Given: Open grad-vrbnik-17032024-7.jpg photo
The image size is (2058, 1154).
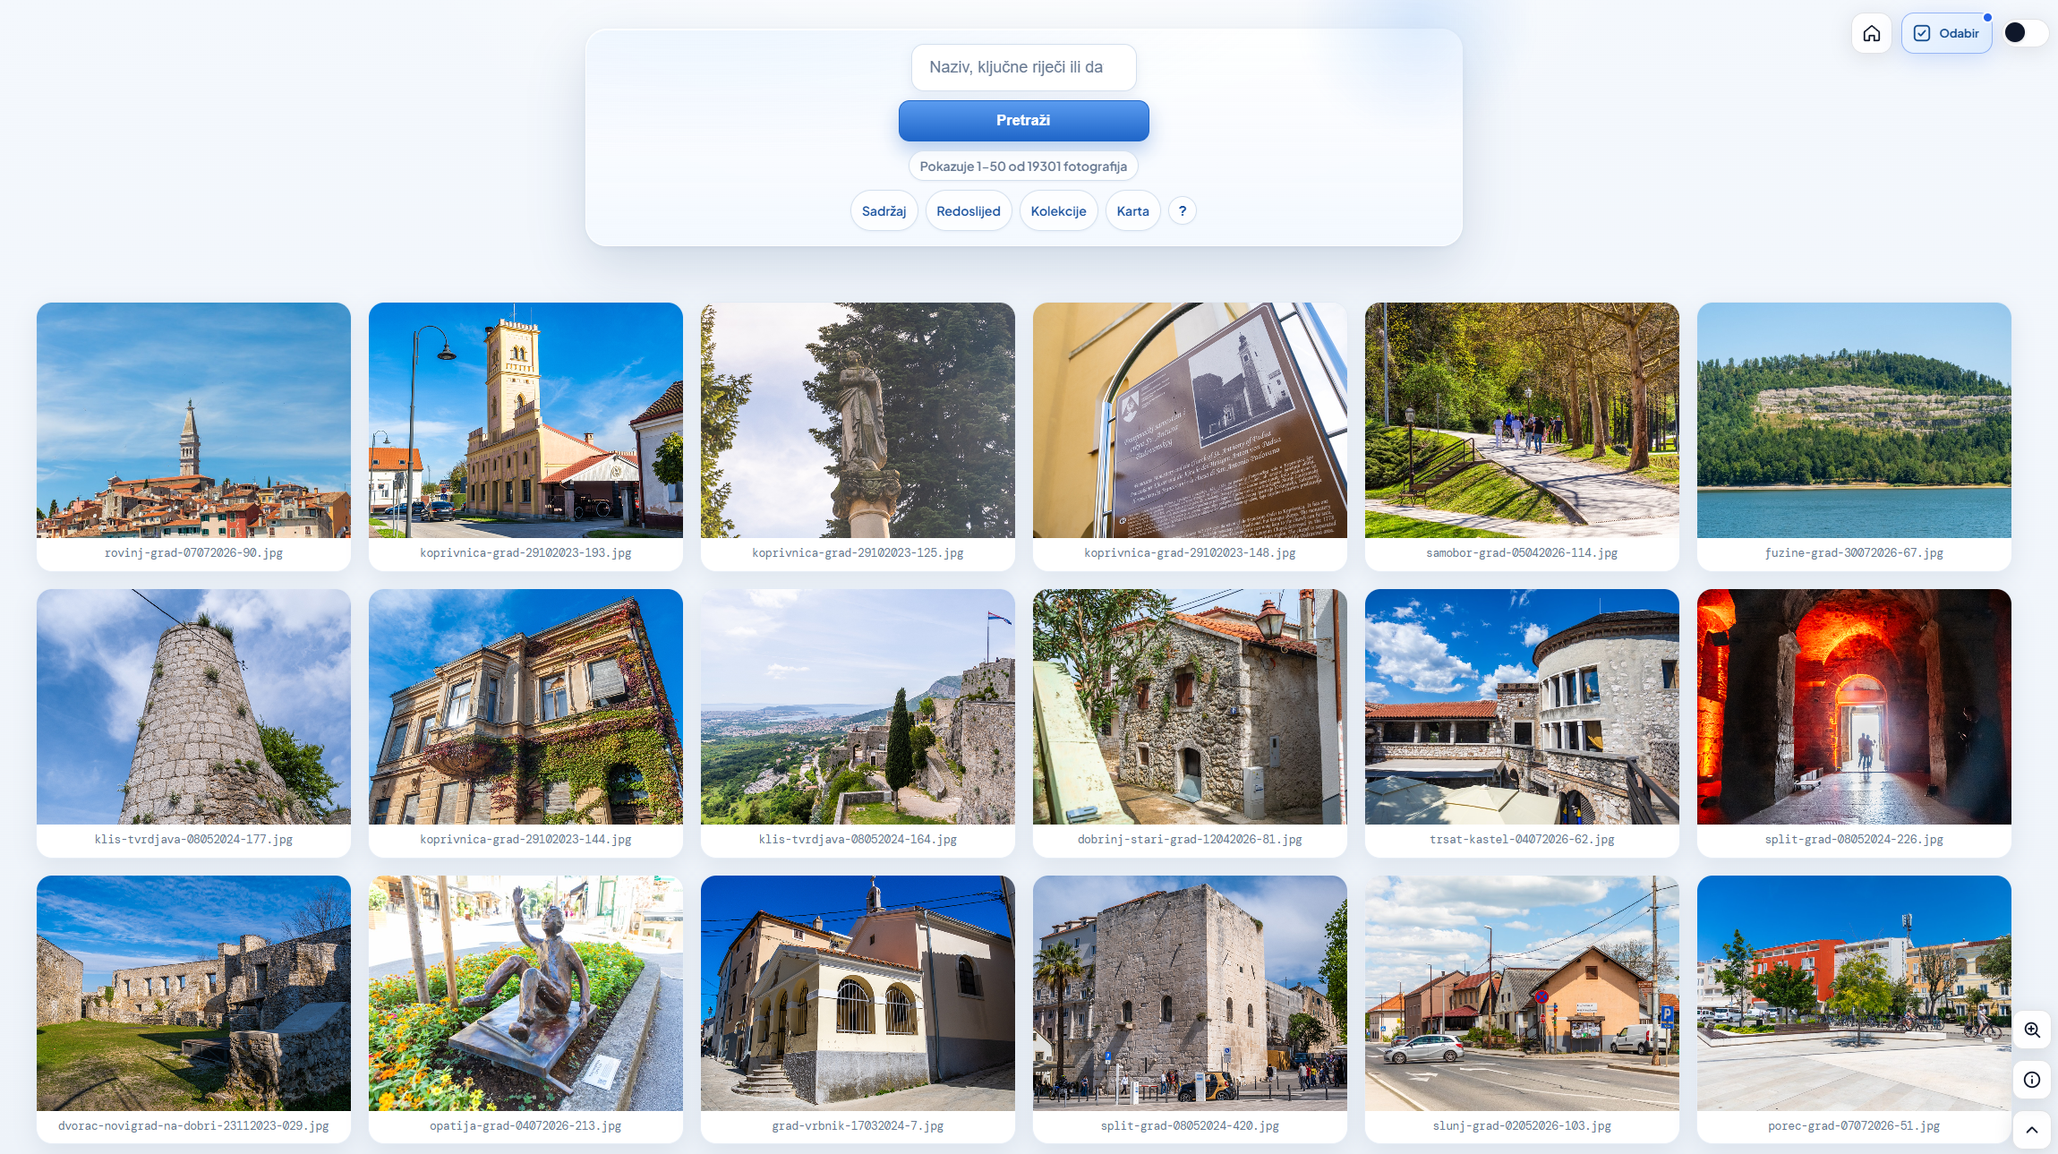Looking at the screenshot, I should tap(858, 993).
